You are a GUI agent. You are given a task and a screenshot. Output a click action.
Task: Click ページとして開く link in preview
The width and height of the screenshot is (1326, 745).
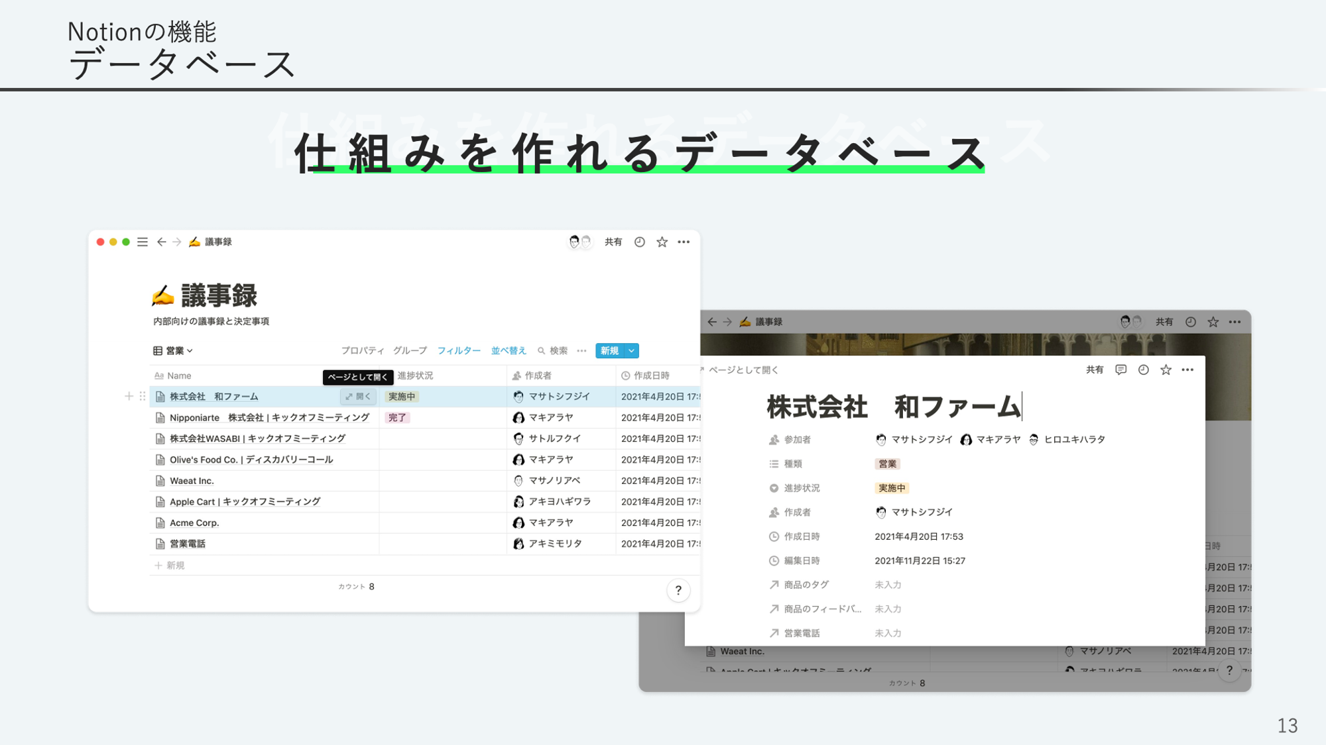743,370
